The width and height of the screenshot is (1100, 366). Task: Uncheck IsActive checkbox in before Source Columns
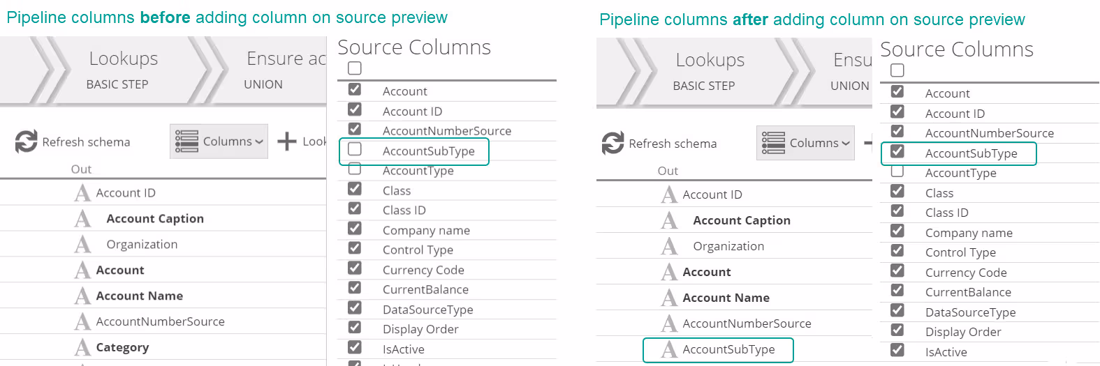click(x=355, y=347)
